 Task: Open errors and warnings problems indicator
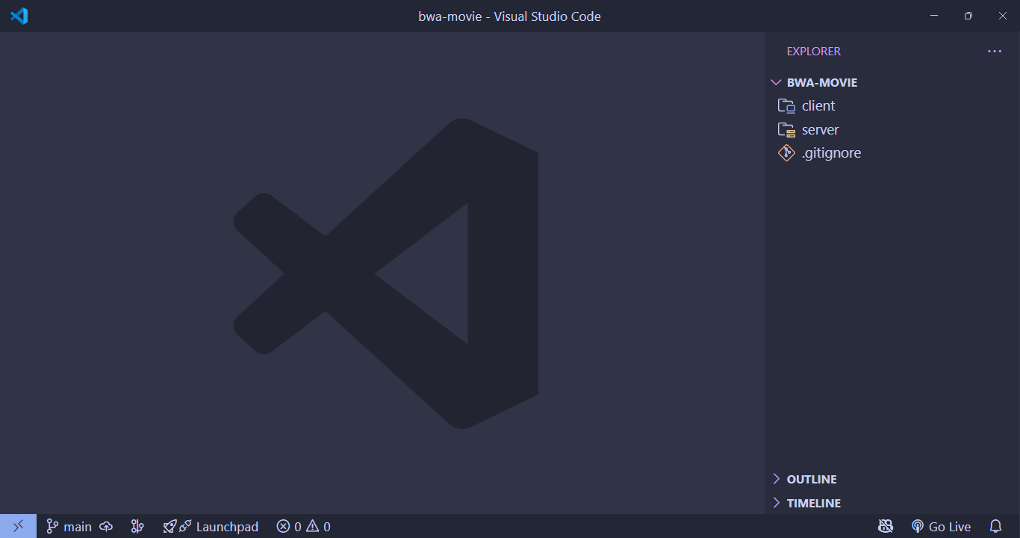tap(303, 527)
